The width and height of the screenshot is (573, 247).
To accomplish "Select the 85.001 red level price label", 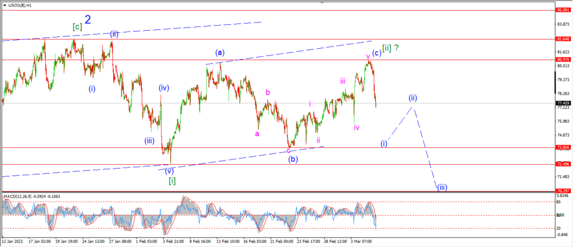I will pyautogui.click(x=562, y=10).
